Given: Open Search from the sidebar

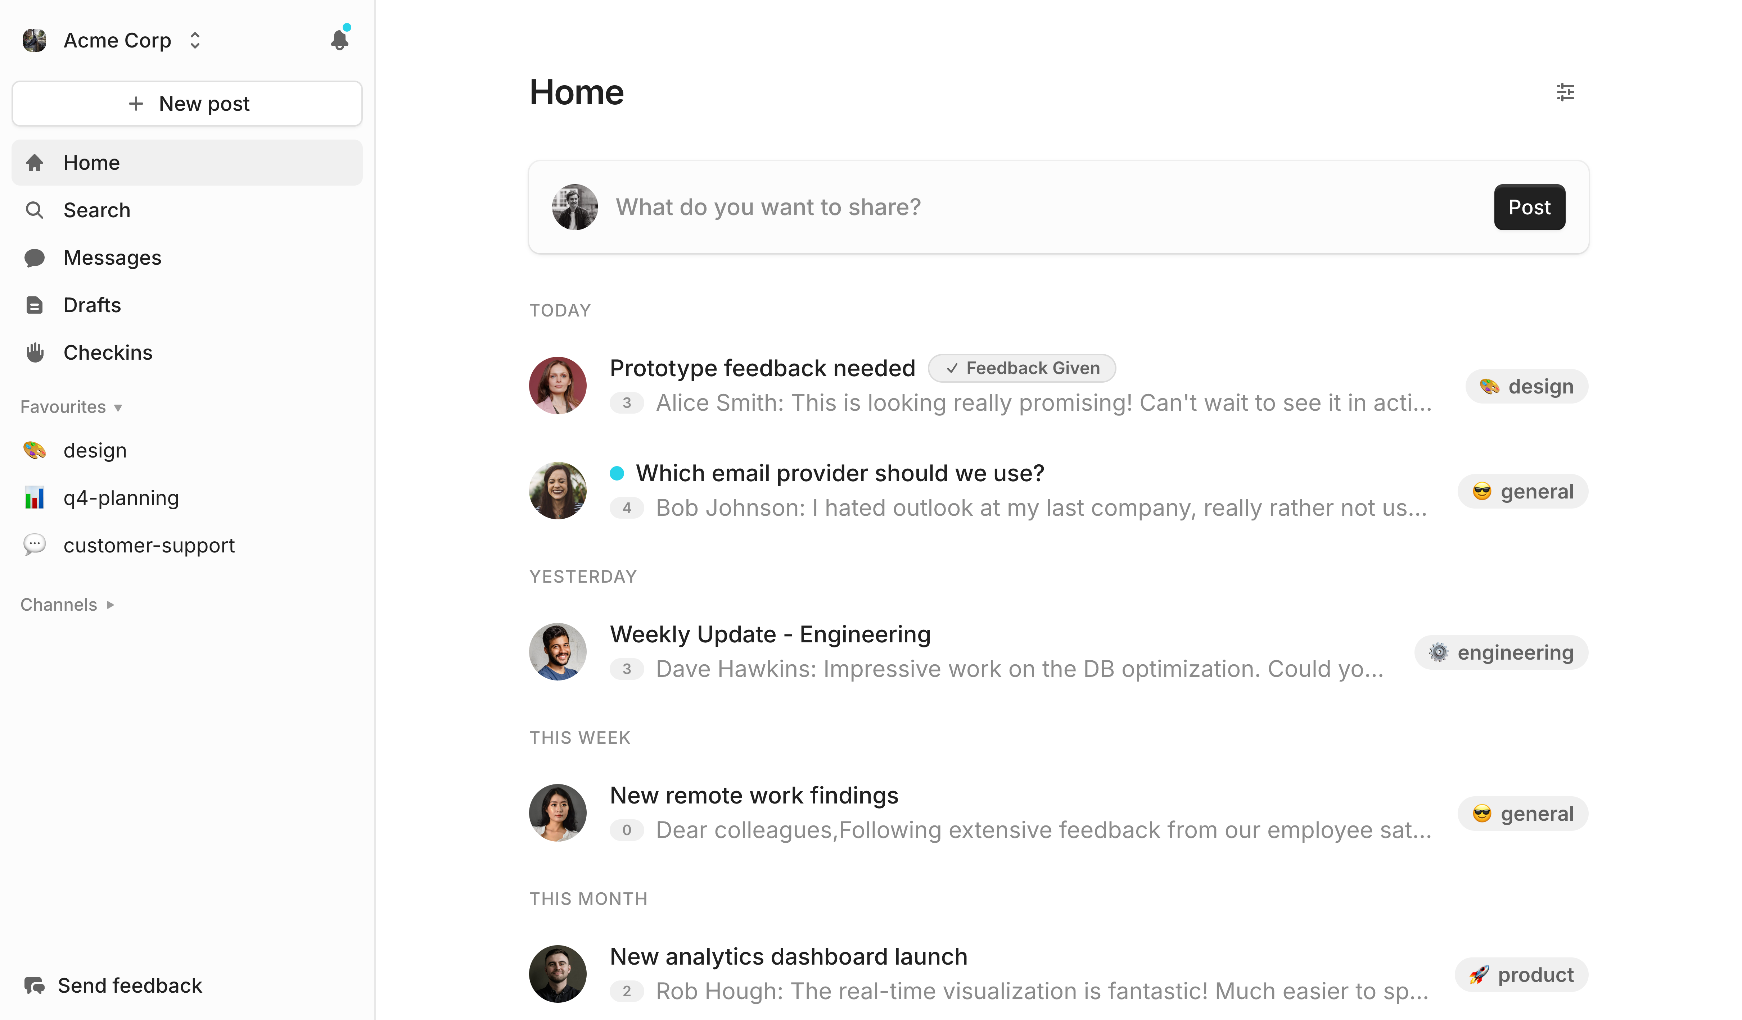Looking at the screenshot, I should pyautogui.click(x=96, y=210).
